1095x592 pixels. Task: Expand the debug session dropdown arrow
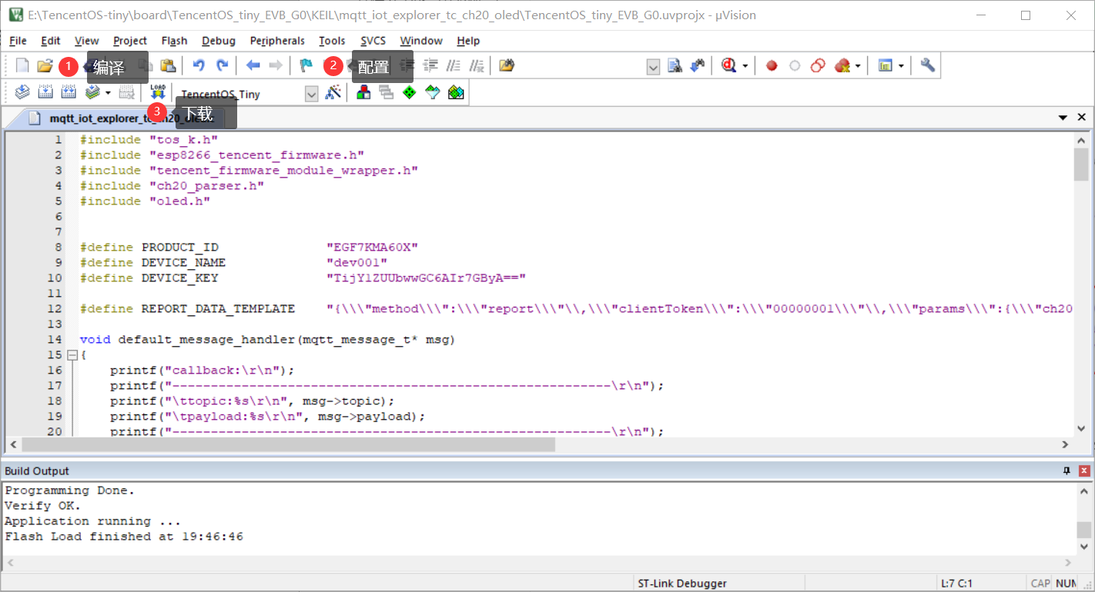click(x=745, y=66)
